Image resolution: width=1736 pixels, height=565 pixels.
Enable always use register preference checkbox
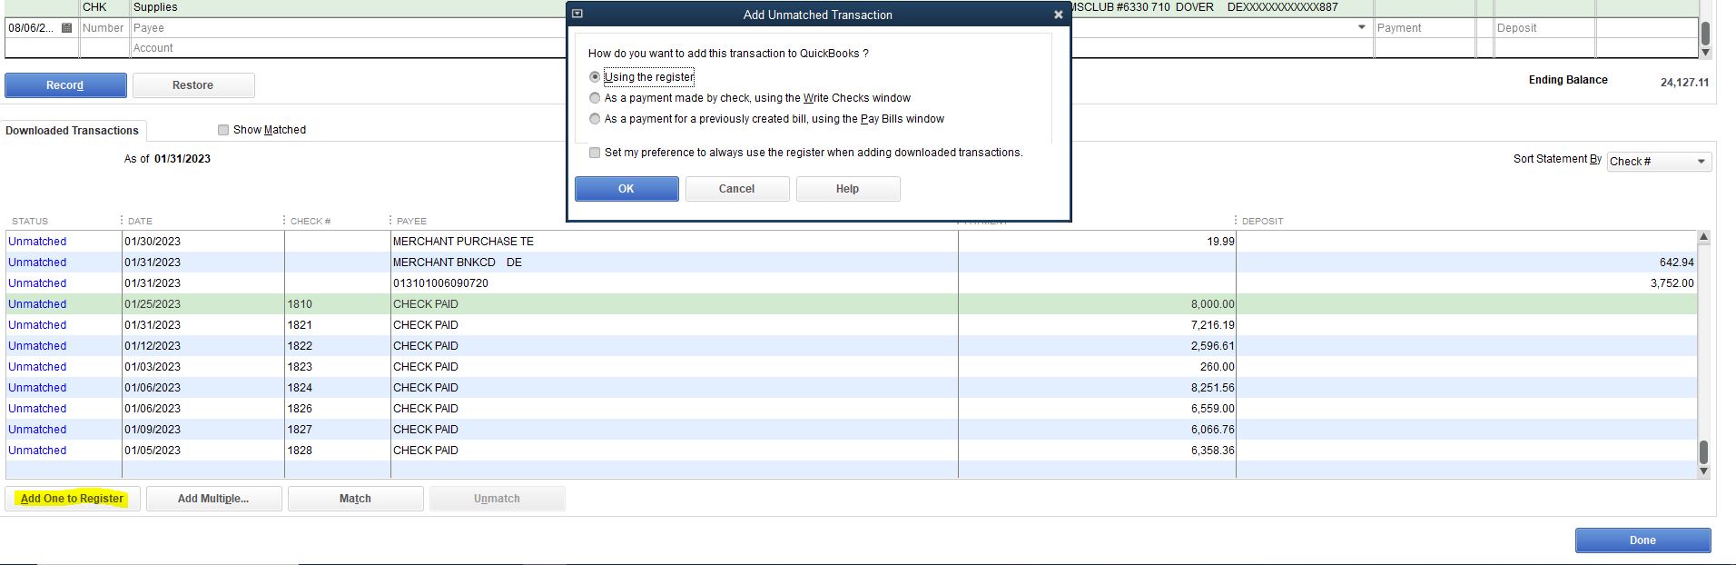click(595, 153)
